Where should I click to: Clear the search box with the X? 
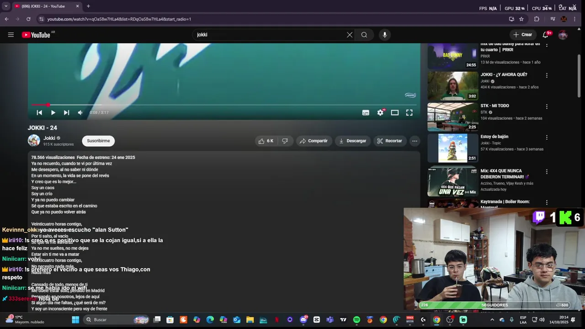click(350, 35)
